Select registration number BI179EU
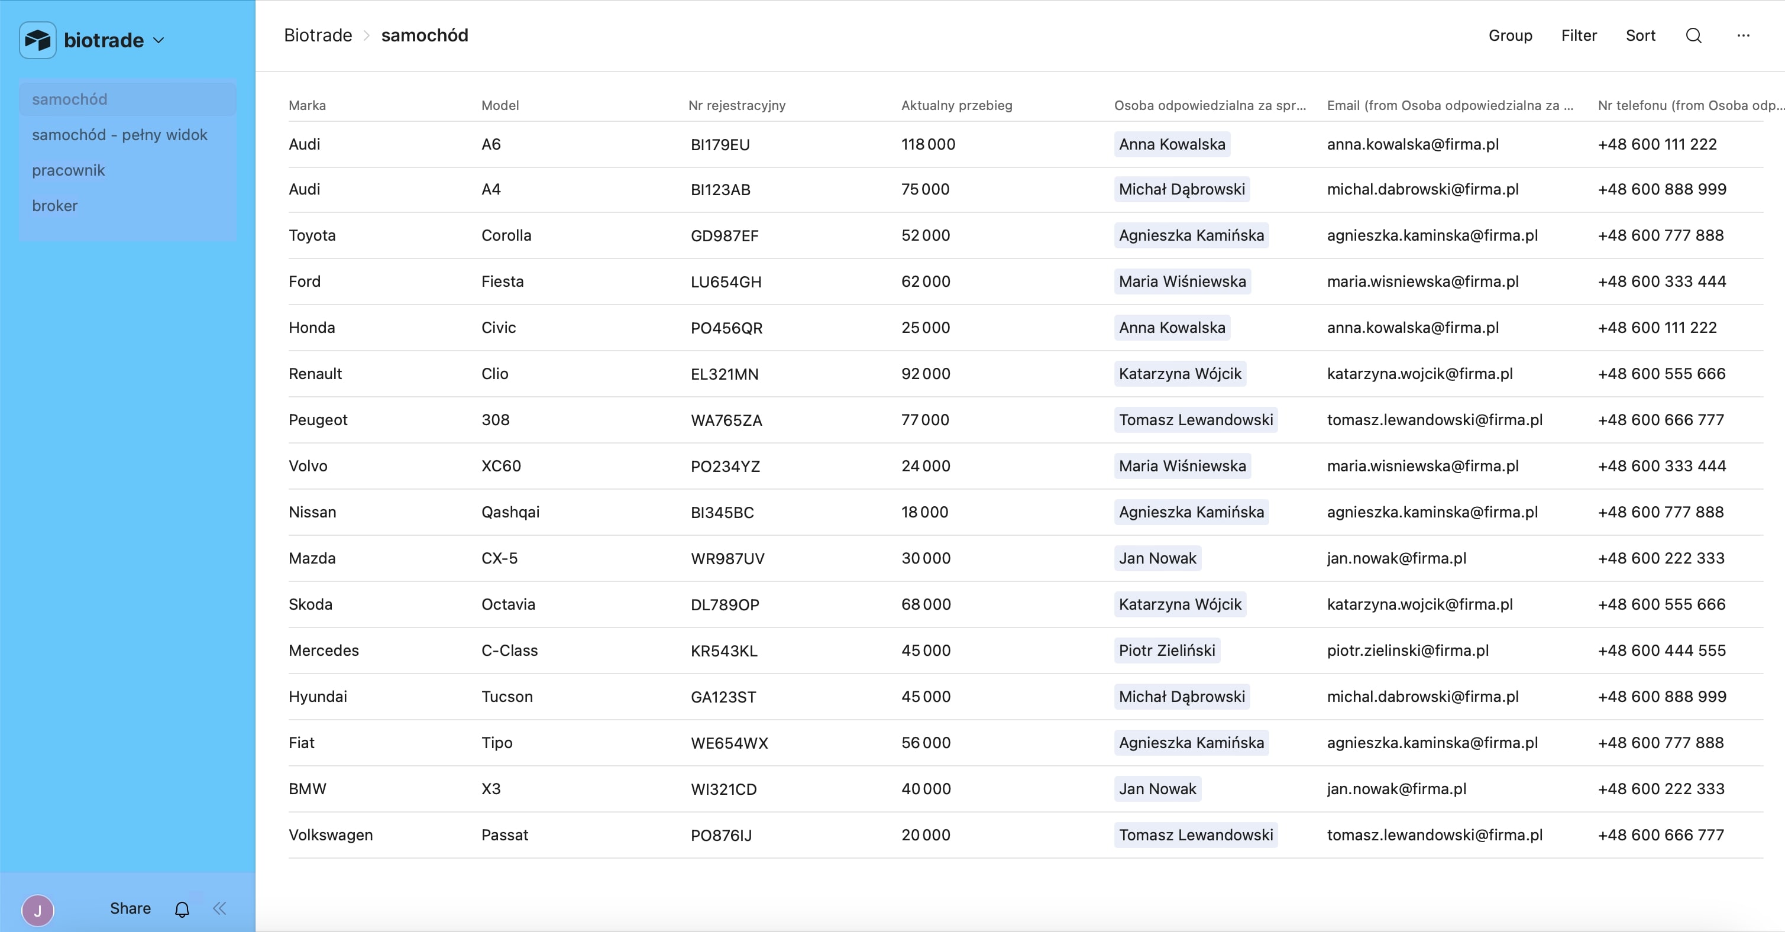Image resolution: width=1785 pixels, height=932 pixels. pos(720,144)
